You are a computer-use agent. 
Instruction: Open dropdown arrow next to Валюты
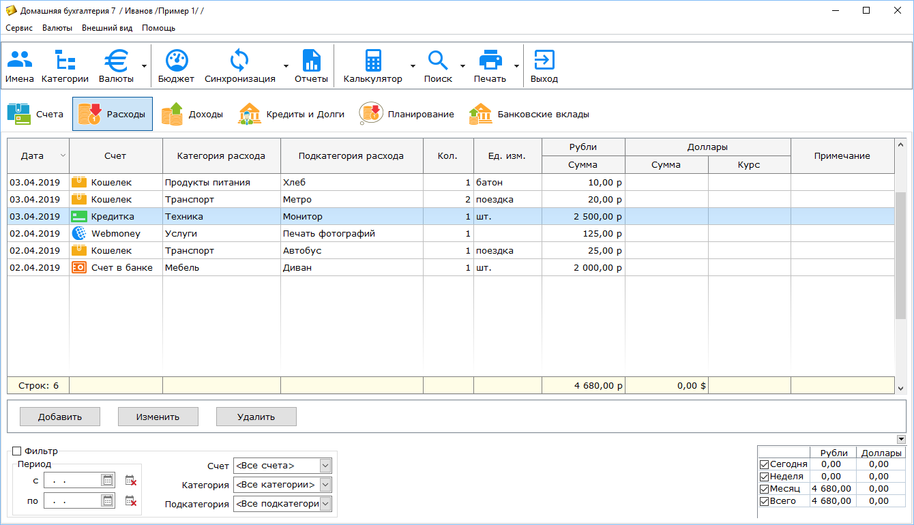[x=144, y=66]
